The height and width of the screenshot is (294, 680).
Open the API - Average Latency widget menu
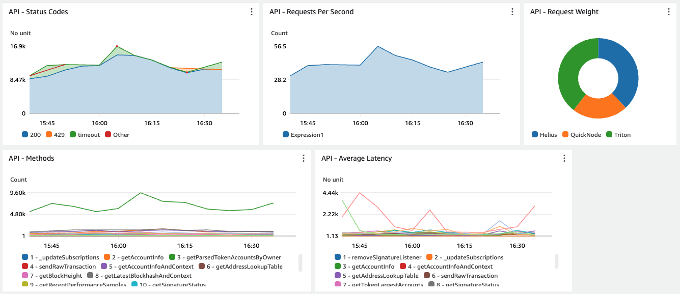(564, 158)
